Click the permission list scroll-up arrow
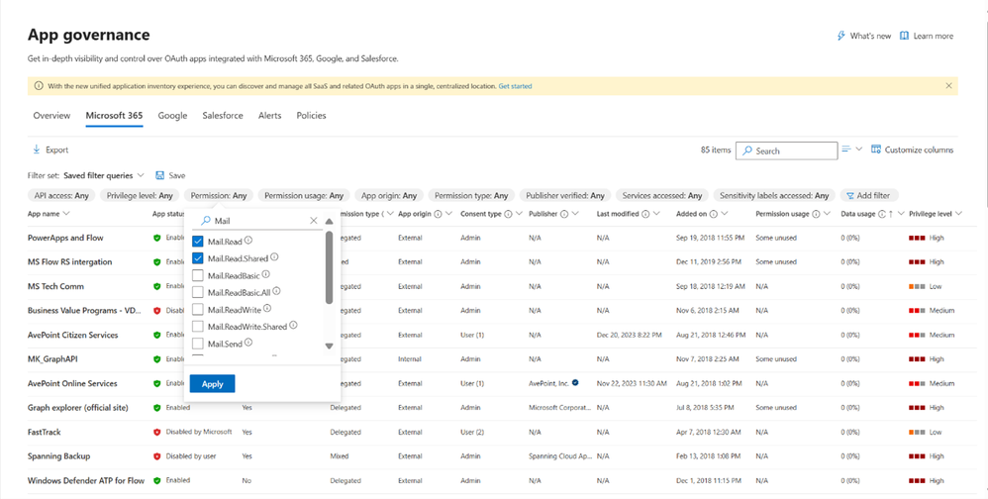Image resolution: width=988 pixels, height=499 pixels. click(329, 222)
